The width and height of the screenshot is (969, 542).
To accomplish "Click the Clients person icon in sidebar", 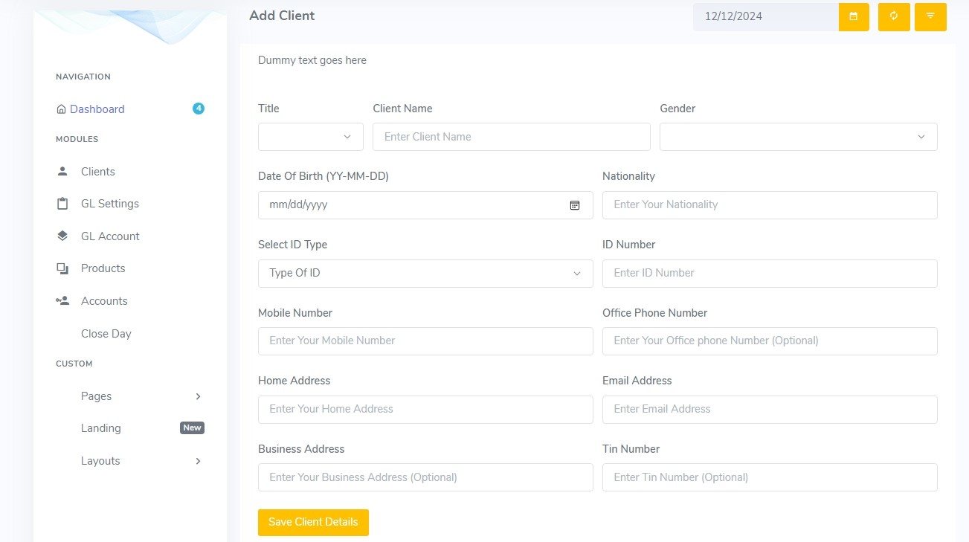I will tap(62, 171).
